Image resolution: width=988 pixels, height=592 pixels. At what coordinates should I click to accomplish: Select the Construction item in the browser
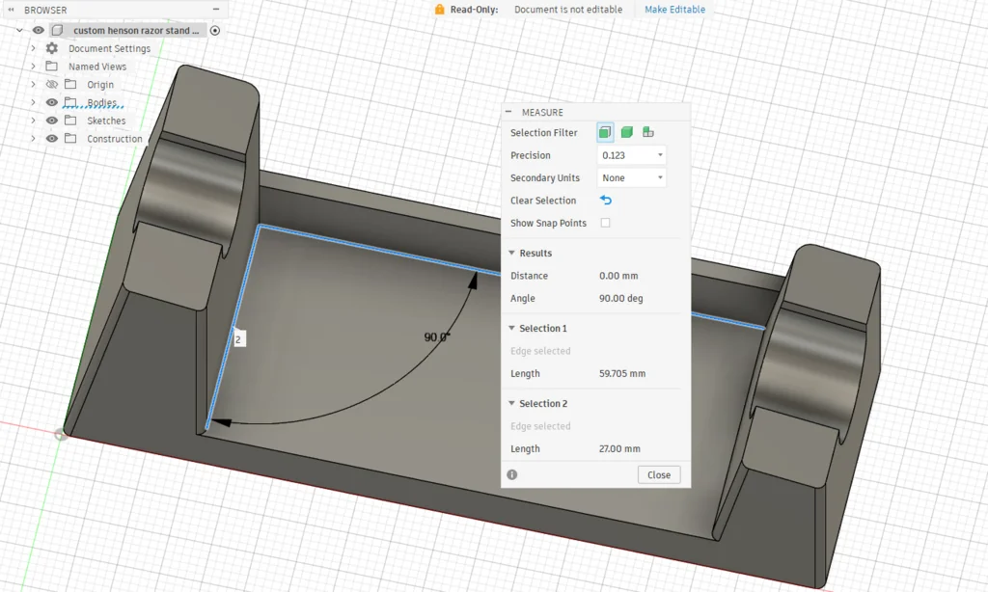pyautogui.click(x=114, y=139)
